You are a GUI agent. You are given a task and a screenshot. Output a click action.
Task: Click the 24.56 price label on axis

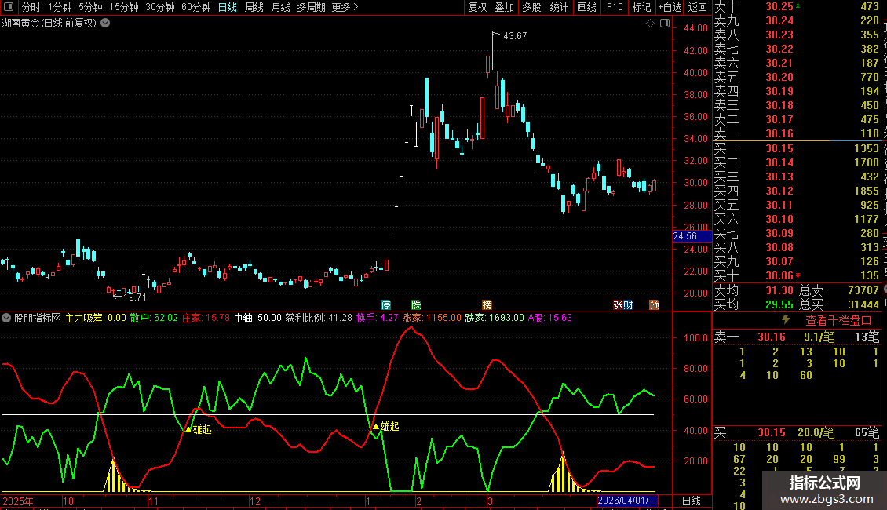pyautogui.click(x=685, y=235)
